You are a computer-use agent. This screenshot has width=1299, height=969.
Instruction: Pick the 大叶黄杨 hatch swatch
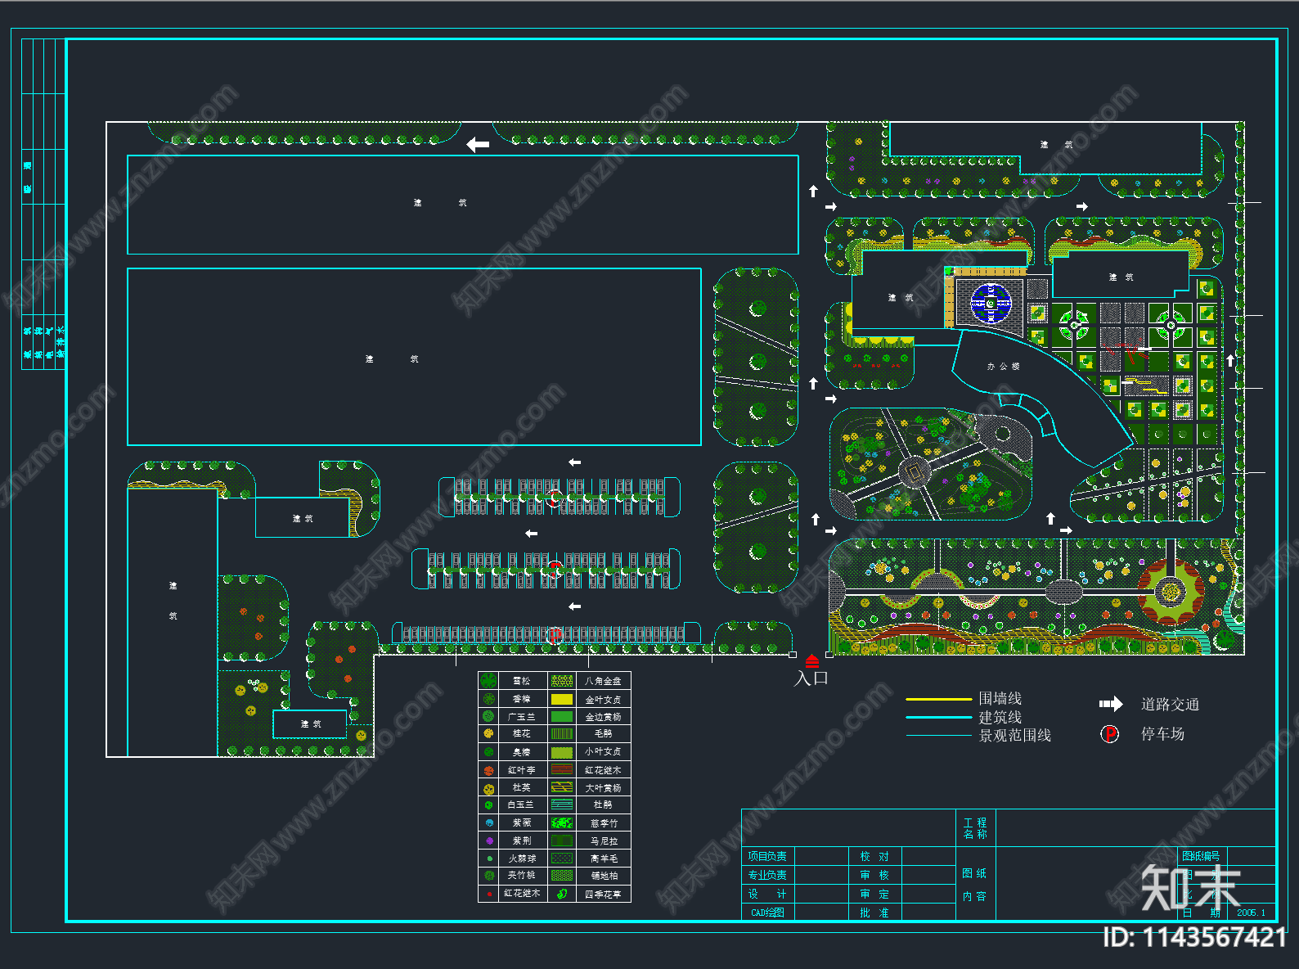(x=562, y=787)
